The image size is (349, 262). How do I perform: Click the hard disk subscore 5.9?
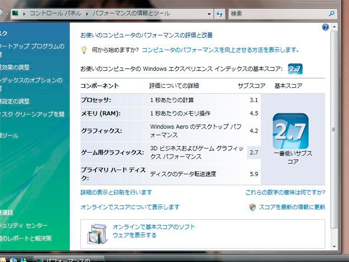coord(254,174)
